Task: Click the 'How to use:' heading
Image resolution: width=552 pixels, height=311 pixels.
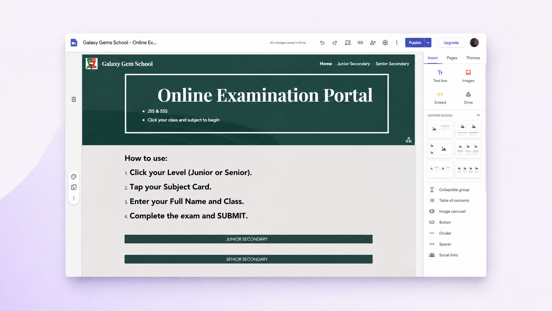Action: [146, 158]
